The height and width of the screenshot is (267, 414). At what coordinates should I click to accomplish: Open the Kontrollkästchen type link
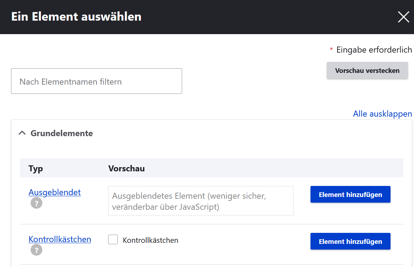click(60, 239)
